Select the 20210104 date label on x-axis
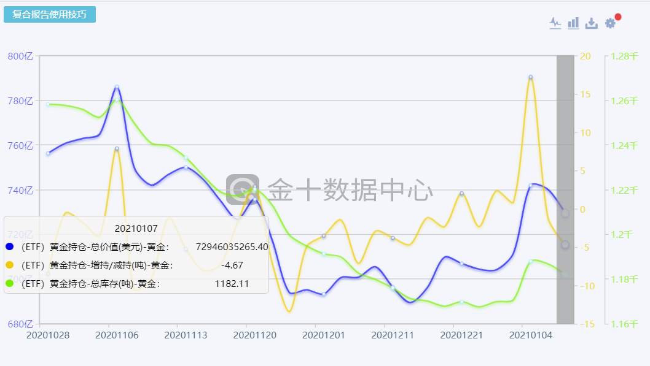The width and height of the screenshot is (650, 366). [531, 335]
